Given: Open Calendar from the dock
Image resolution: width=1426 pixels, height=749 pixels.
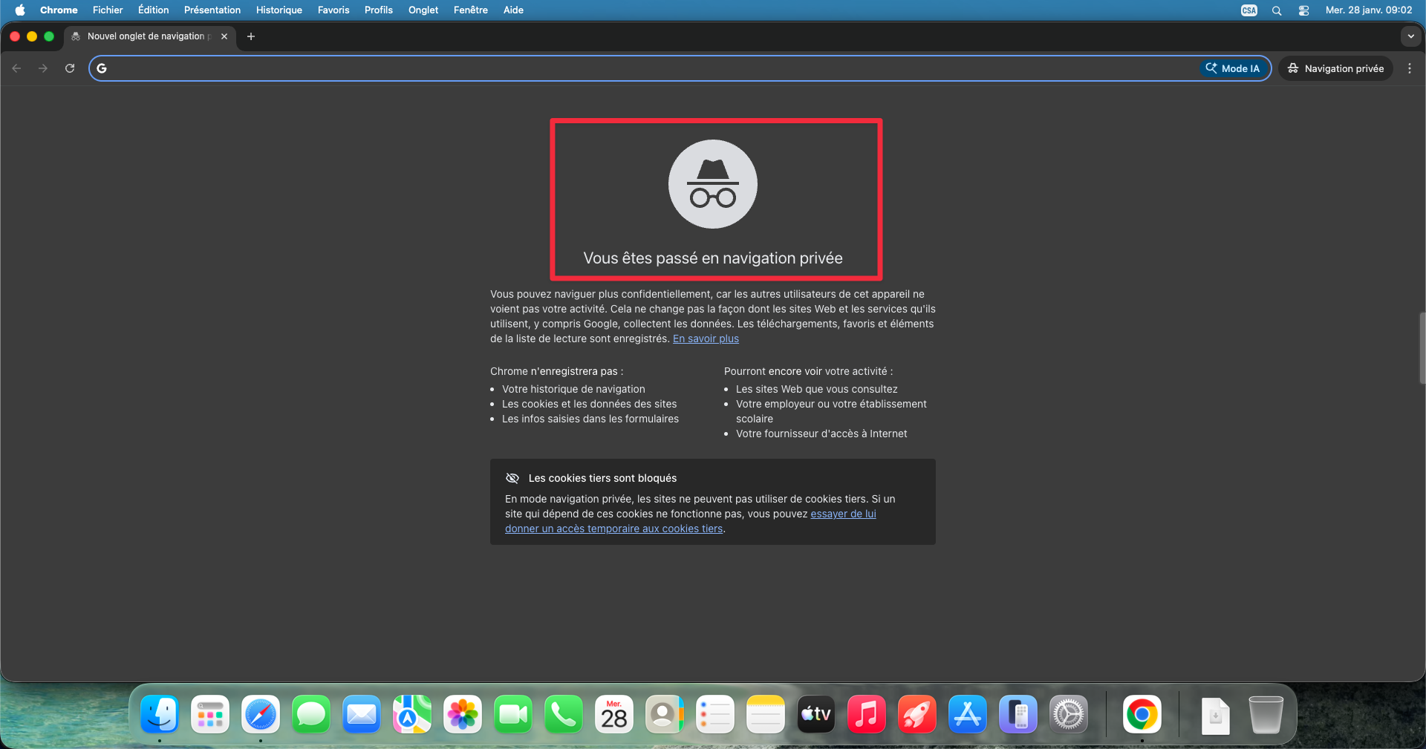Looking at the screenshot, I should pyautogui.click(x=614, y=714).
